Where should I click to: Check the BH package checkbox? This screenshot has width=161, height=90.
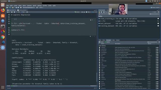click(x=99, y=56)
